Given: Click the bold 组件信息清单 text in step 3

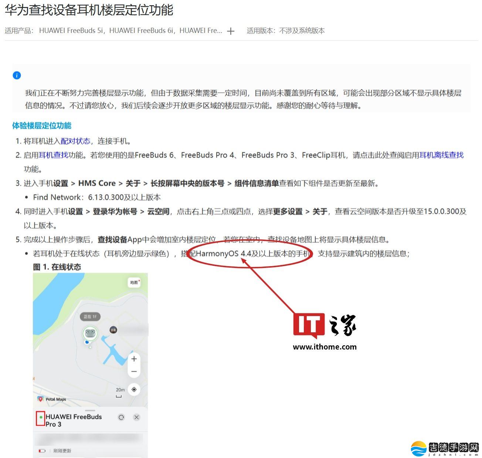Looking at the screenshot, I should click(x=257, y=183).
